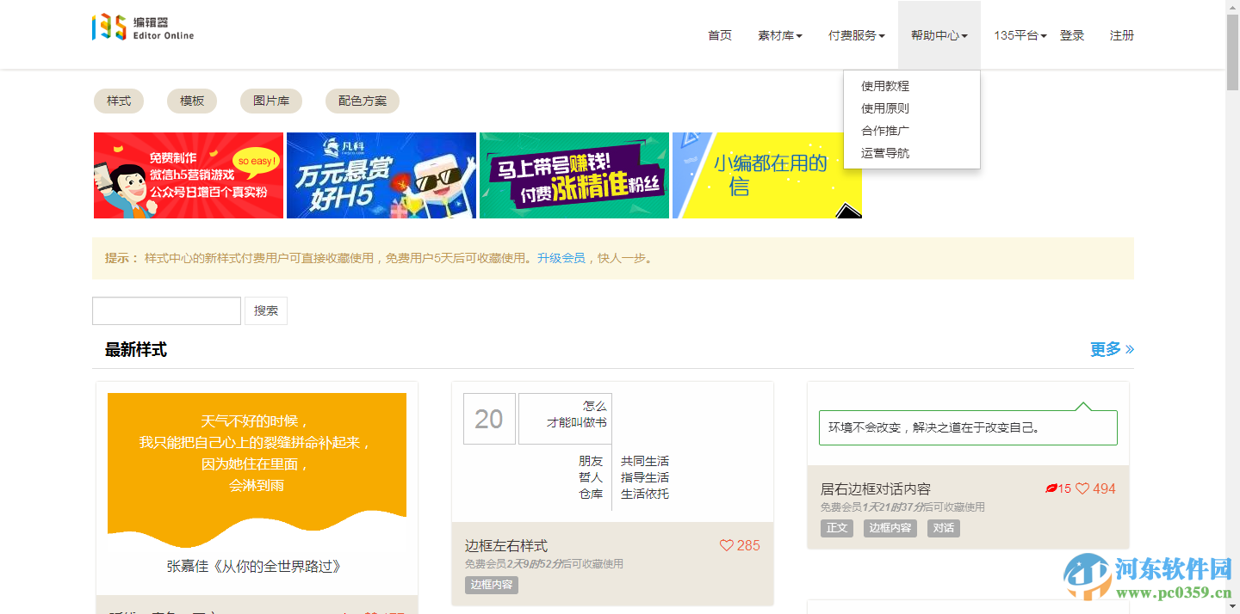
Task: Click the red lips icon showing 15
Action: coord(1051,488)
